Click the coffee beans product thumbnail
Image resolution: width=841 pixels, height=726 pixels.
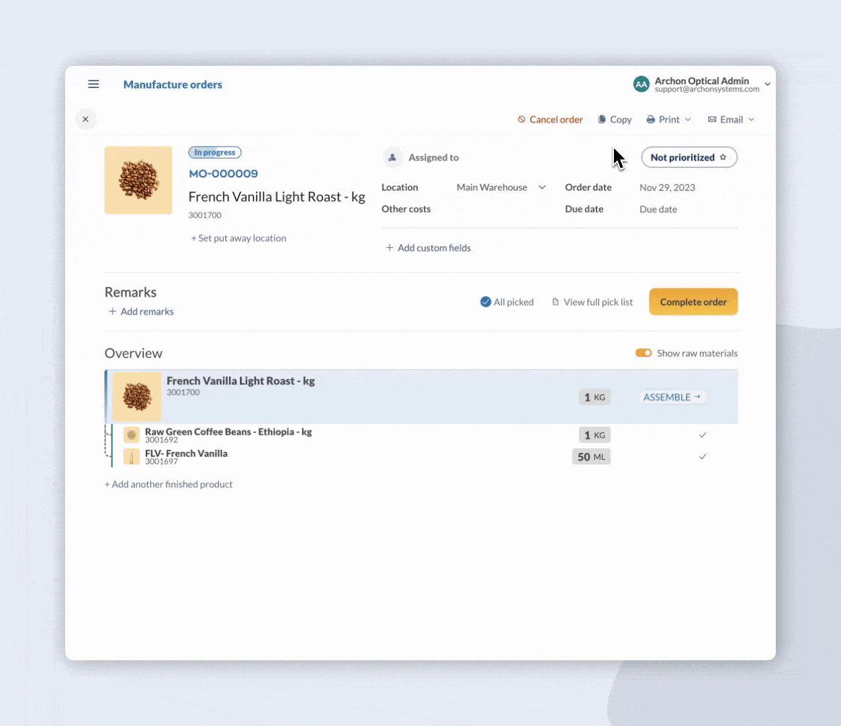pos(138,180)
